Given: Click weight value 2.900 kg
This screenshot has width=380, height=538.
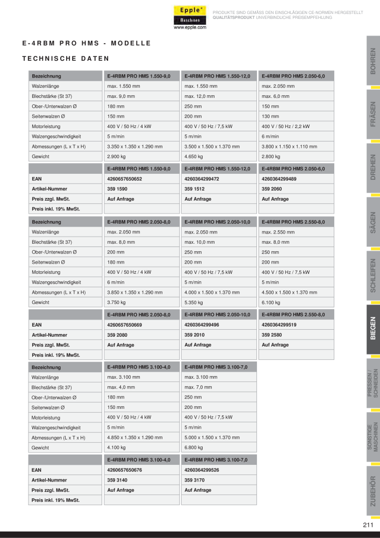Looking at the screenshot, I should pos(117,157).
